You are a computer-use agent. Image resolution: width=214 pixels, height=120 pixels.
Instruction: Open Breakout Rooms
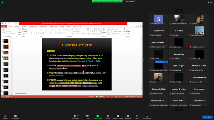[118, 117]
